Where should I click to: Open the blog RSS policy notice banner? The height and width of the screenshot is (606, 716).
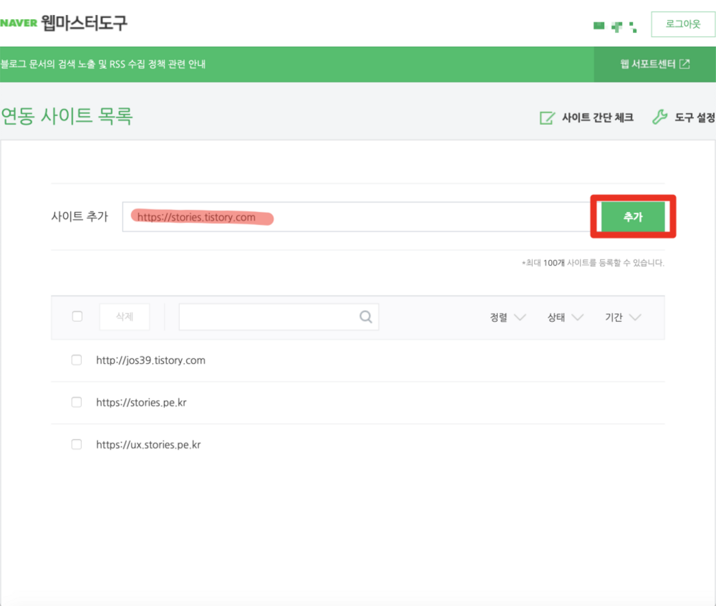click(x=103, y=65)
